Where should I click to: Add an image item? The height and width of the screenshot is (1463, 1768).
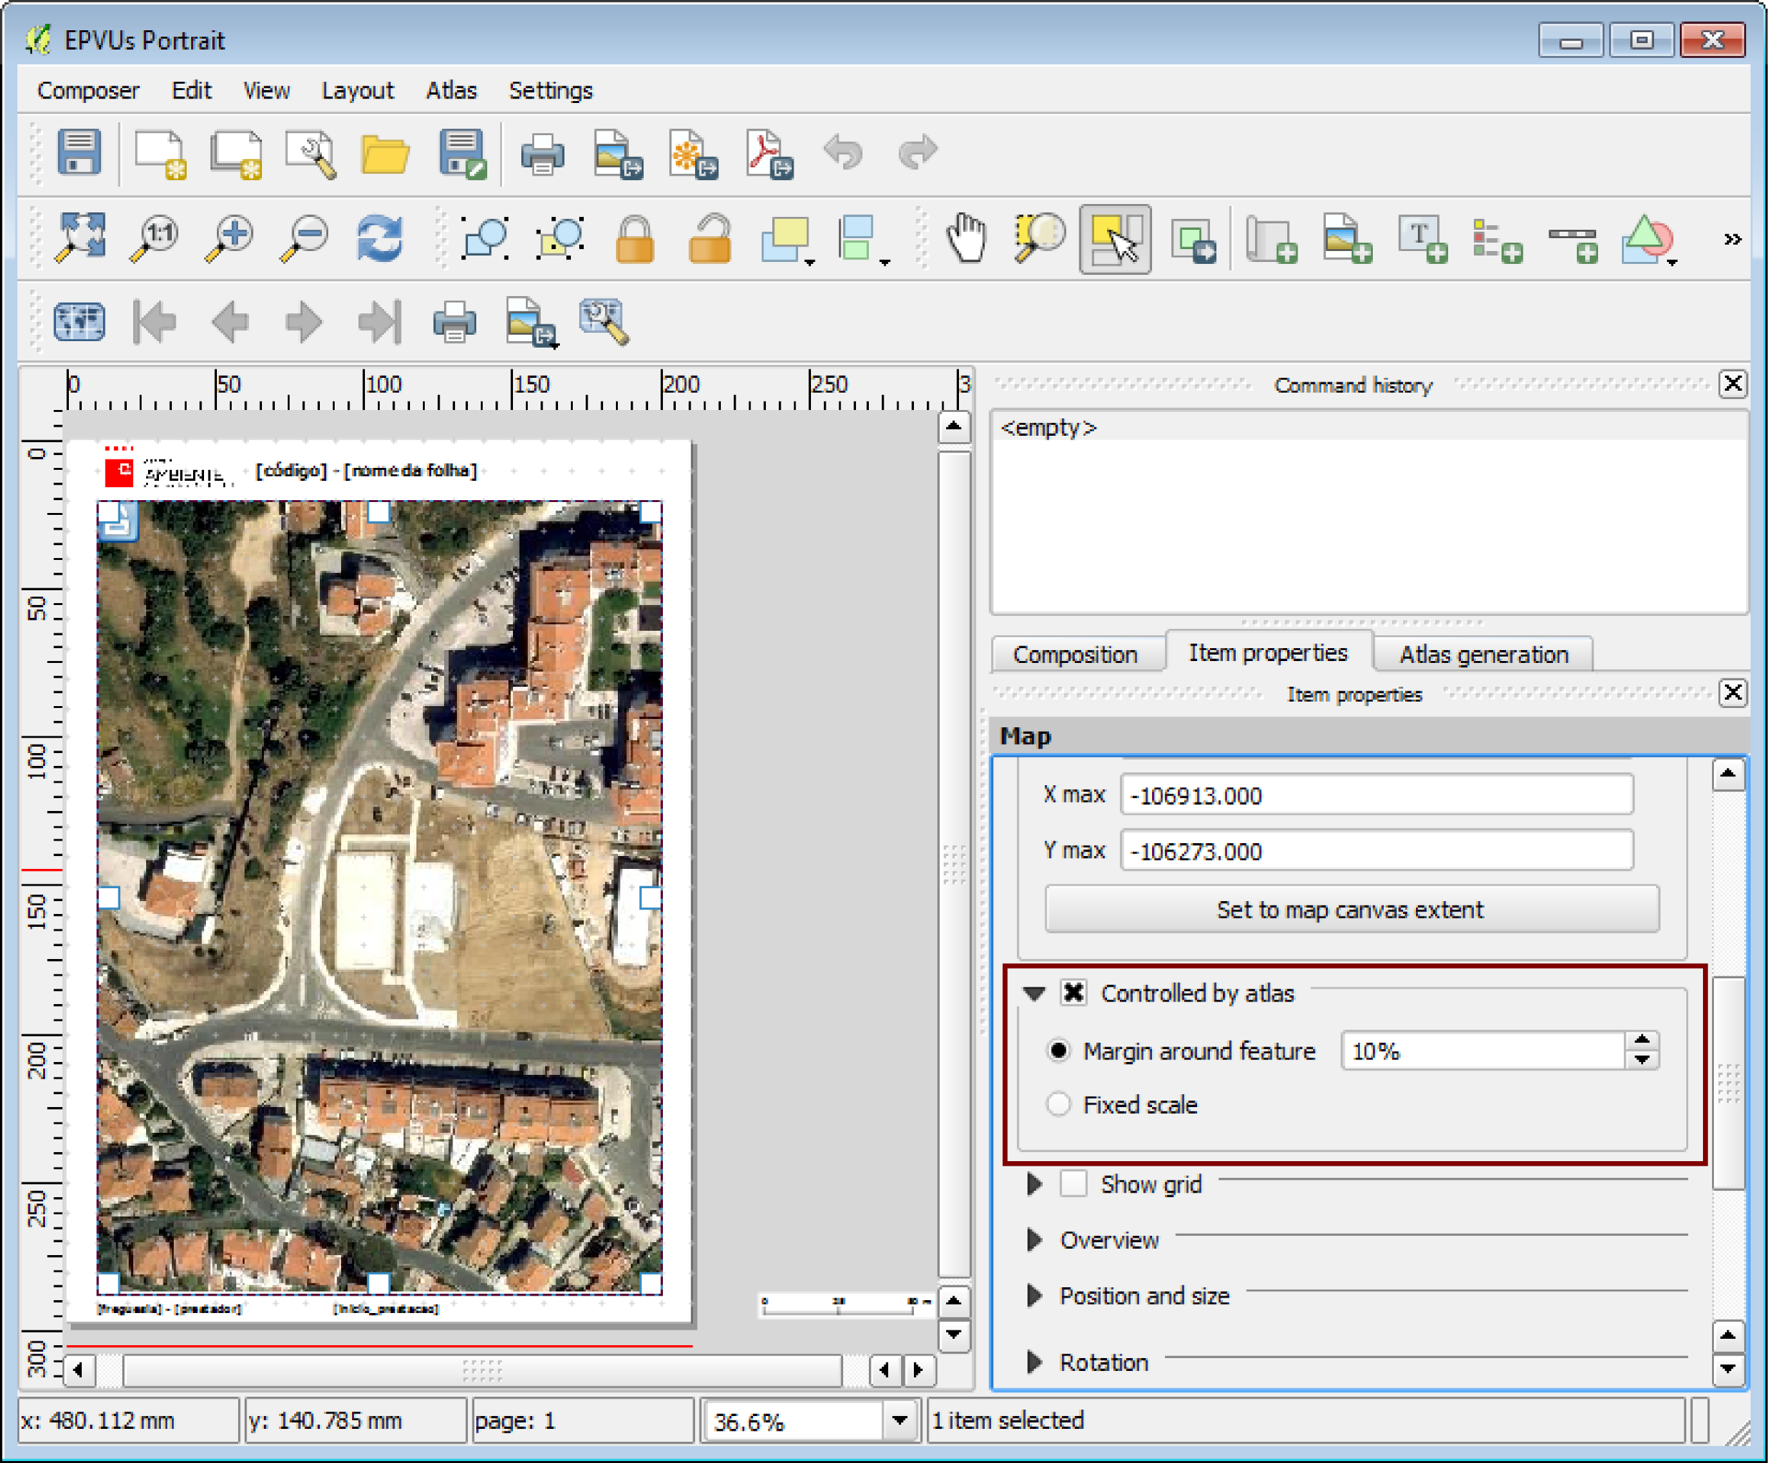click(1347, 238)
